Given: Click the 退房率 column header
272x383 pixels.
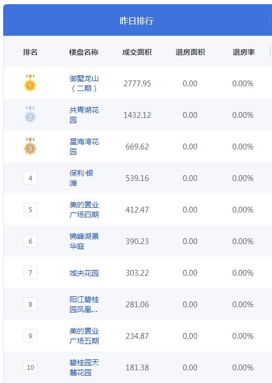Looking at the screenshot, I should (244, 52).
